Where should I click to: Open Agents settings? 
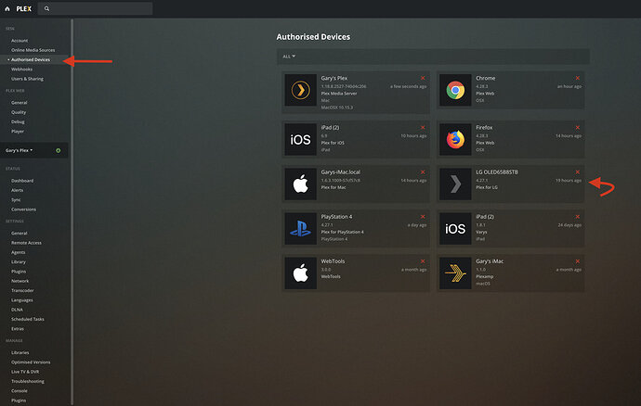coord(19,252)
